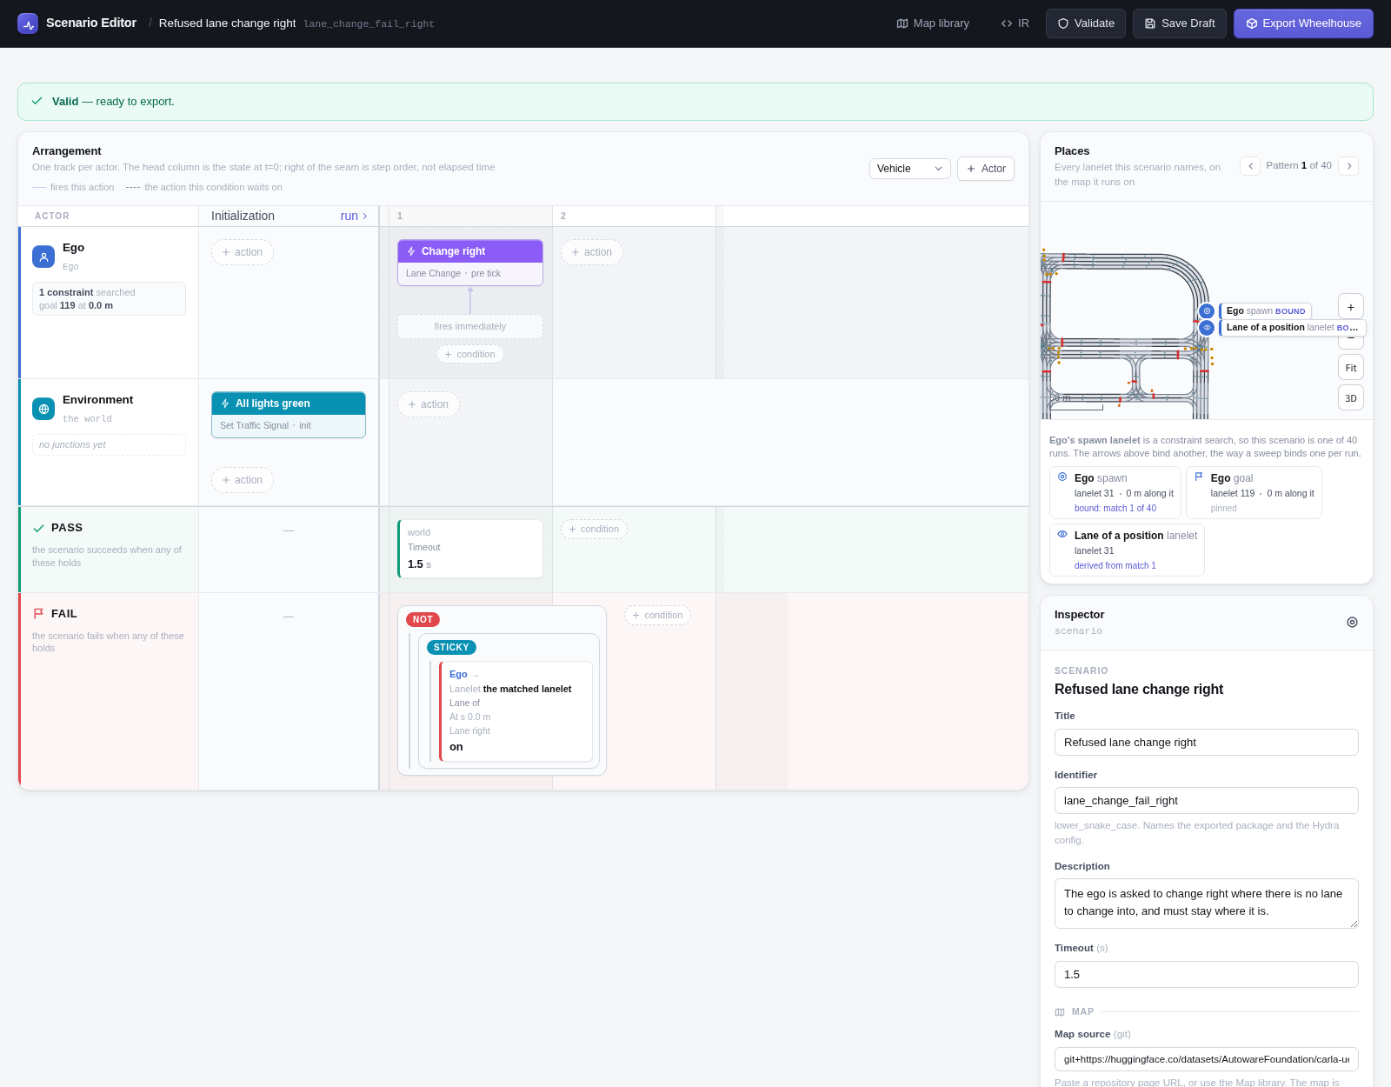
Task: Go to previous pattern in Places
Action: [x=1250, y=166]
